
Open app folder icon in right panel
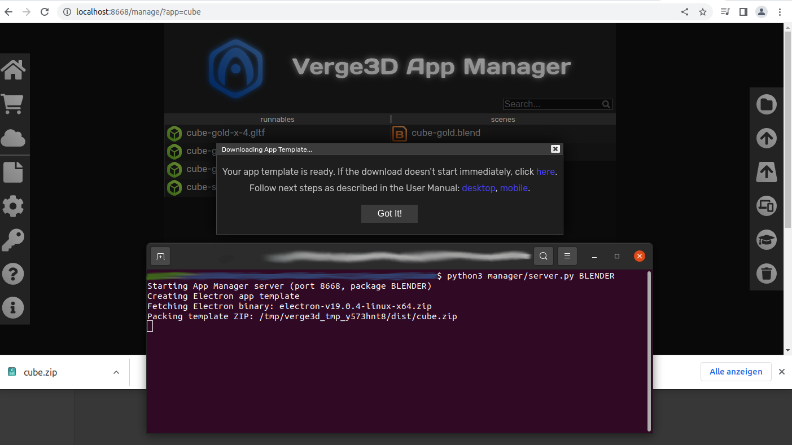point(767,104)
